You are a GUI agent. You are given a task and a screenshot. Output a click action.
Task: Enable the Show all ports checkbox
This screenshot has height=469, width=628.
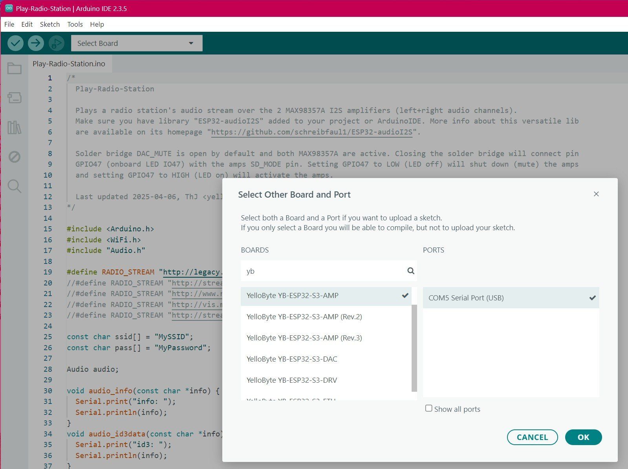429,408
